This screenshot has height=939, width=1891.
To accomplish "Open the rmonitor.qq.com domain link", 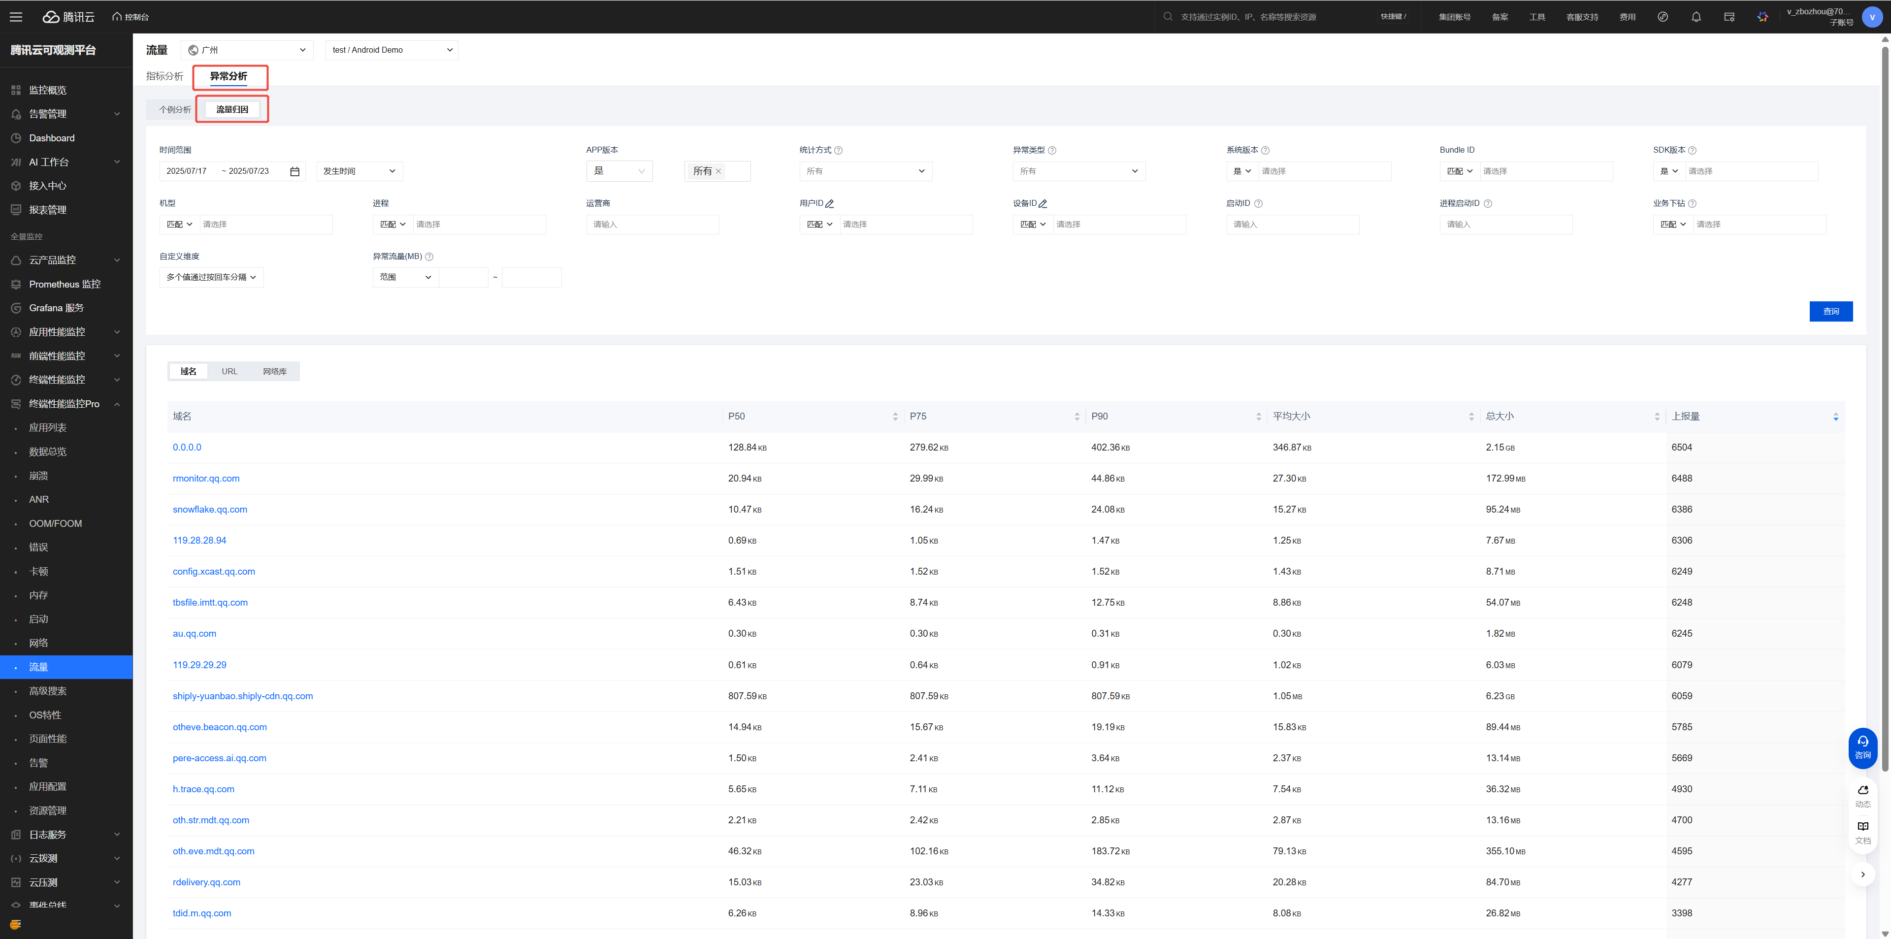I will click(x=206, y=478).
